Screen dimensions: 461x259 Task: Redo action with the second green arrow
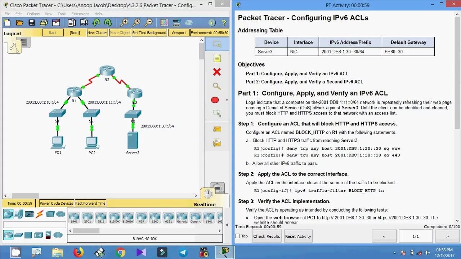(x=108, y=23)
